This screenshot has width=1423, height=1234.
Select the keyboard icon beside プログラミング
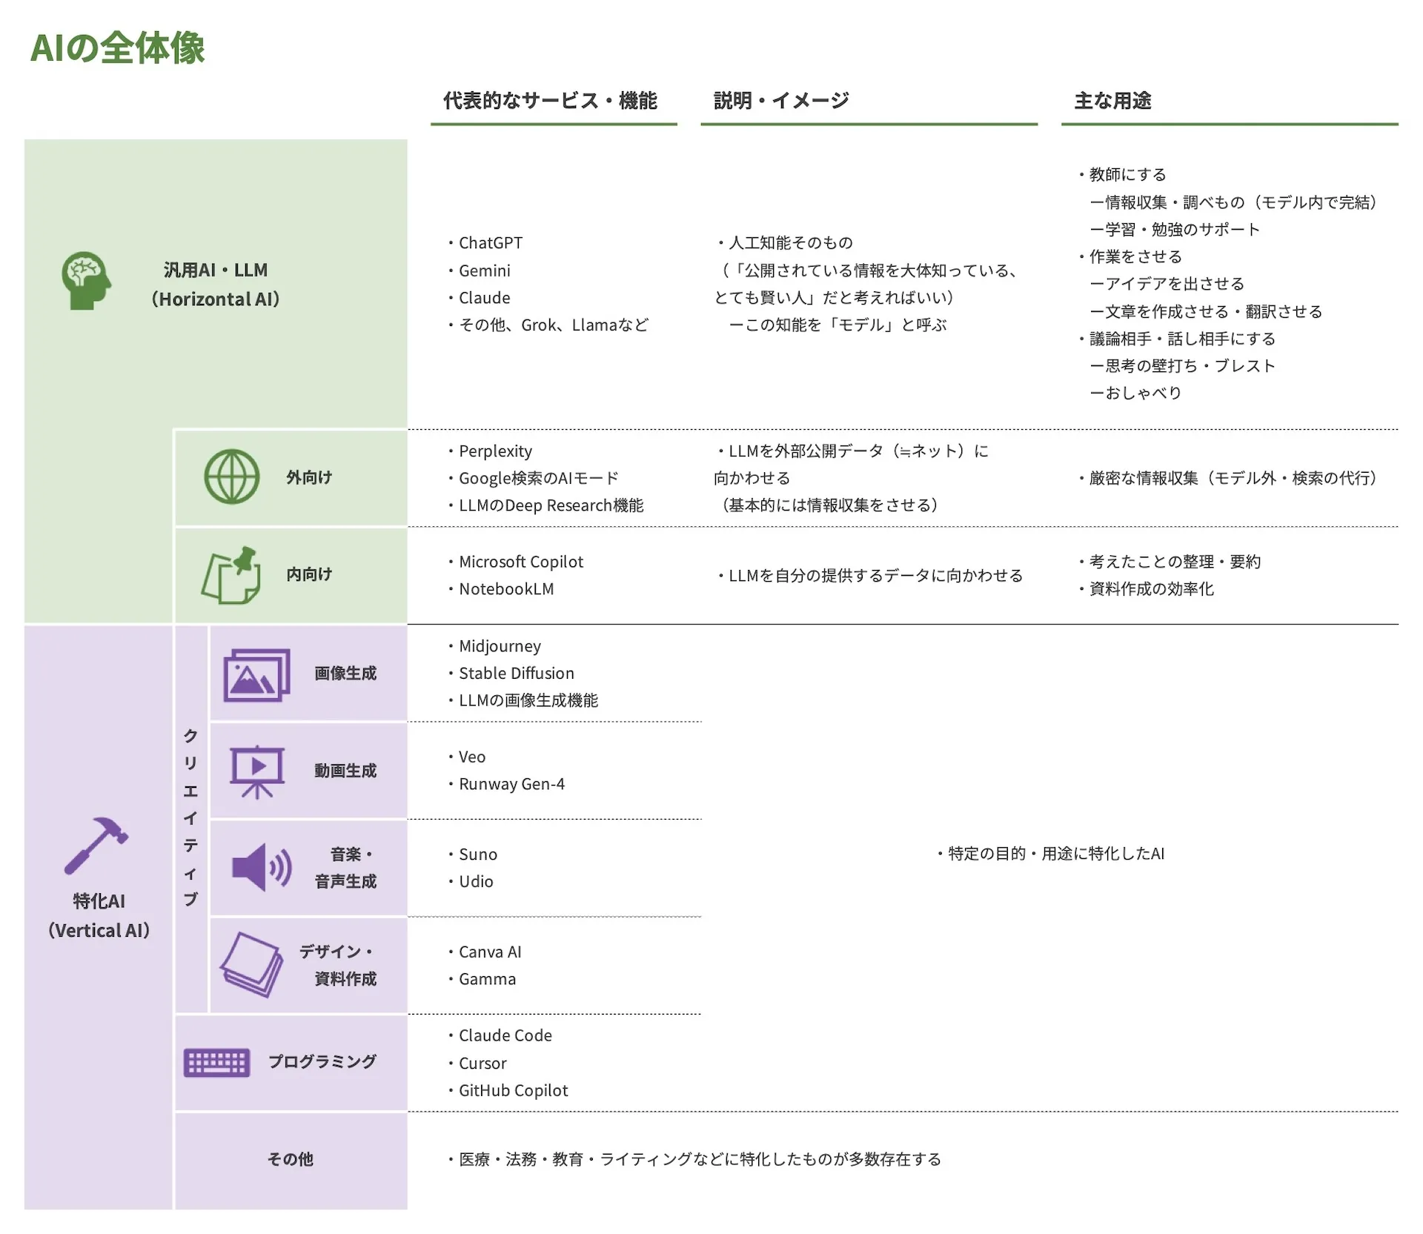[216, 1063]
